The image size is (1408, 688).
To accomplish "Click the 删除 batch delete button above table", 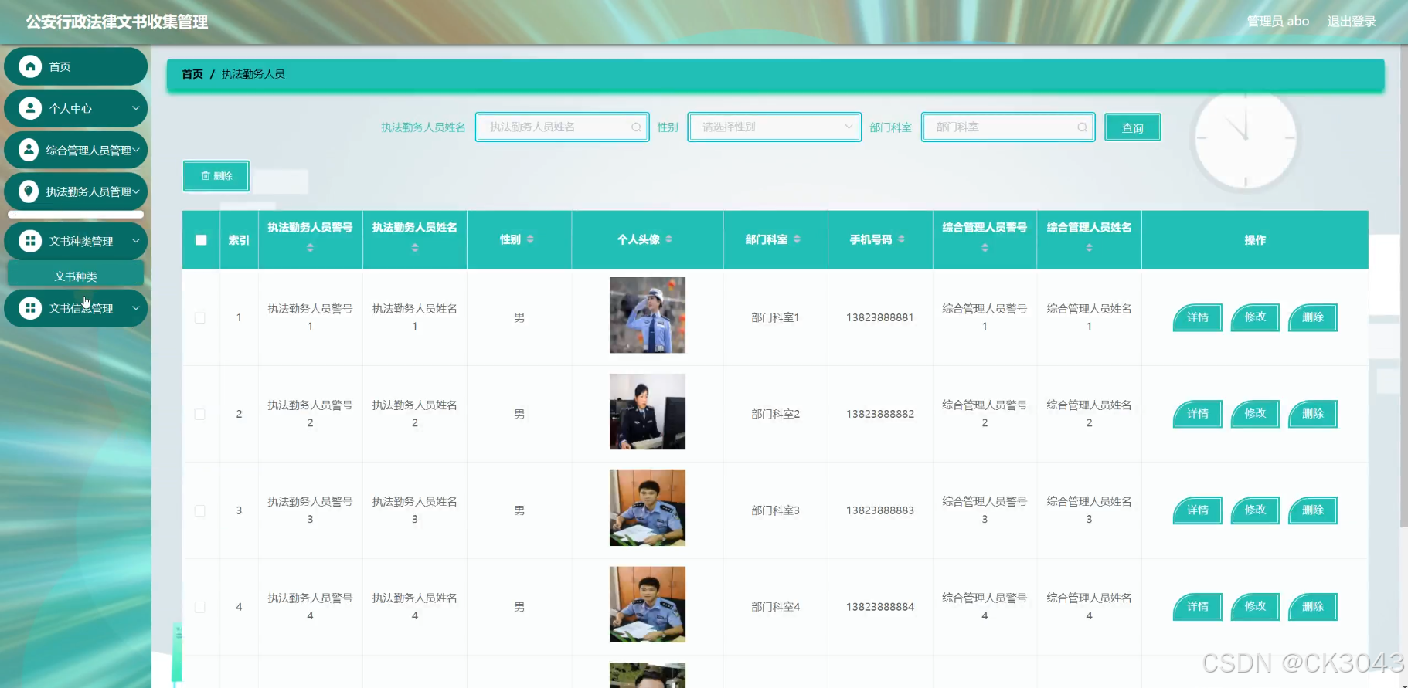I will 216,176.
